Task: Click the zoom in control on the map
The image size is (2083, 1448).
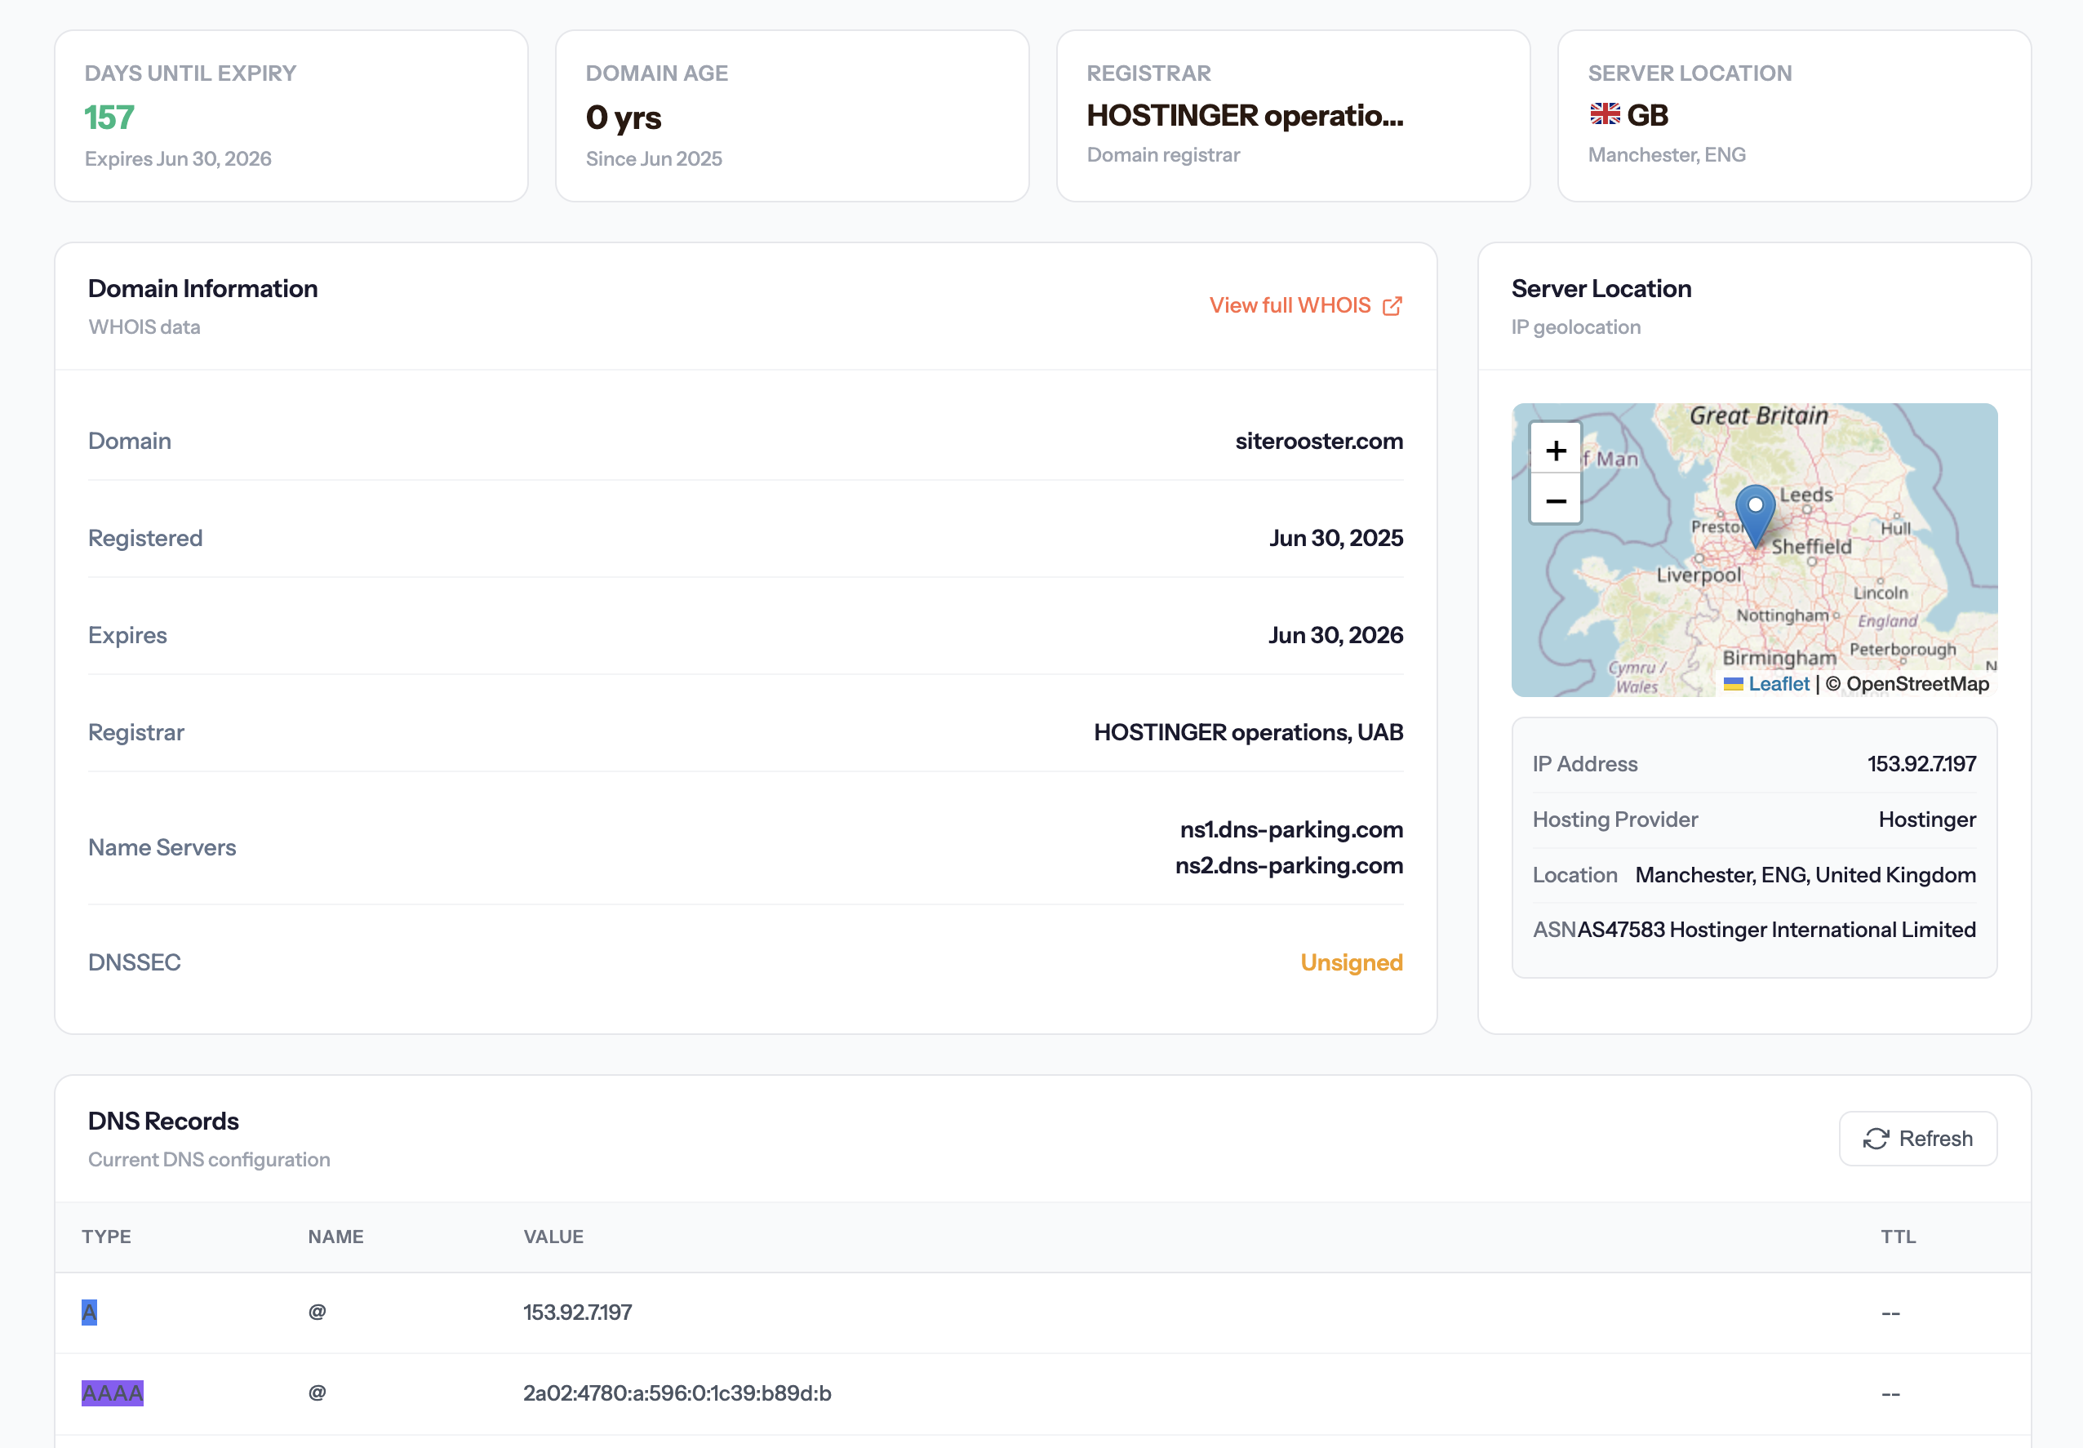Action: [x=1555, y=450]
